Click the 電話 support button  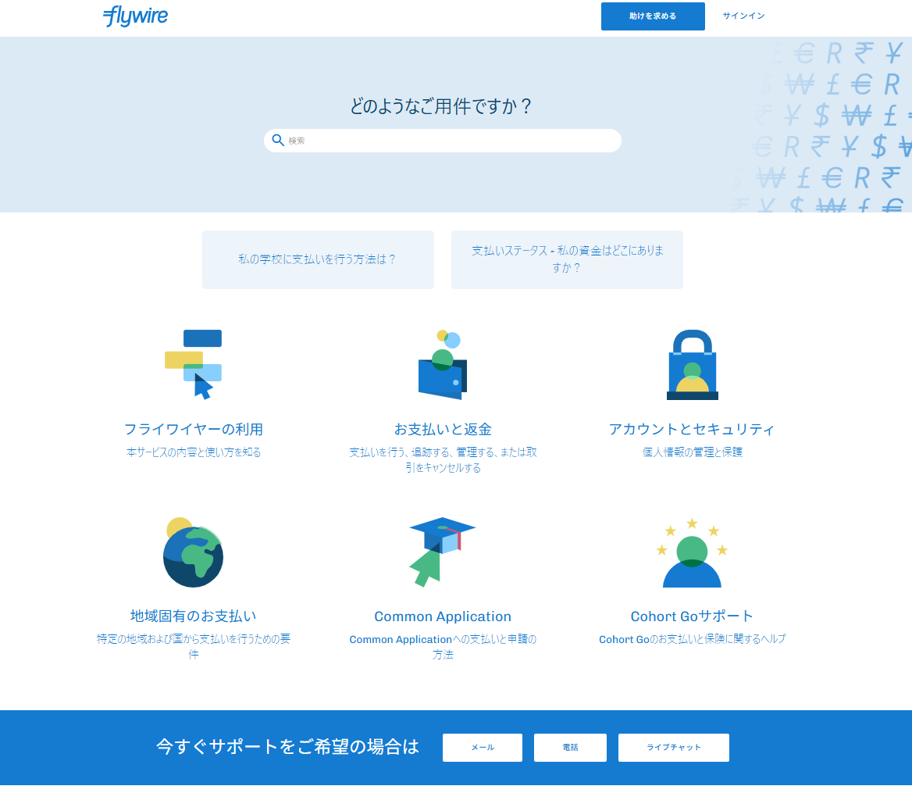(x=570, y=748)
